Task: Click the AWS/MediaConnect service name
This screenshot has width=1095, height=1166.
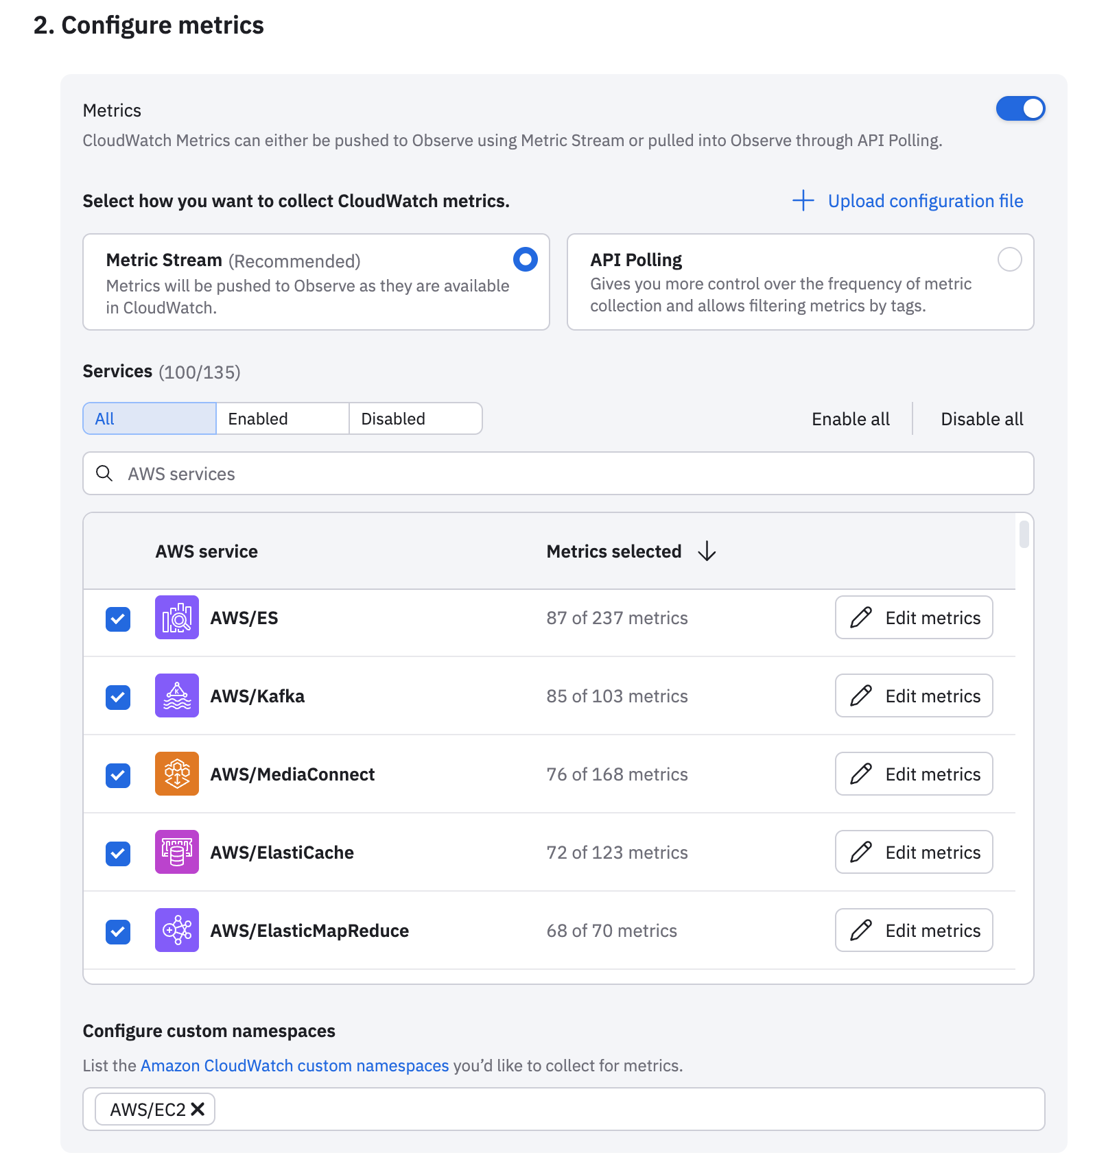Action: pos(292,774)
